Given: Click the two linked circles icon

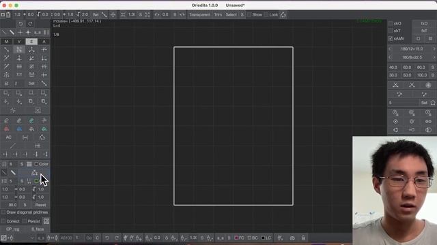Looking at the screenshot, I should 428,121.
